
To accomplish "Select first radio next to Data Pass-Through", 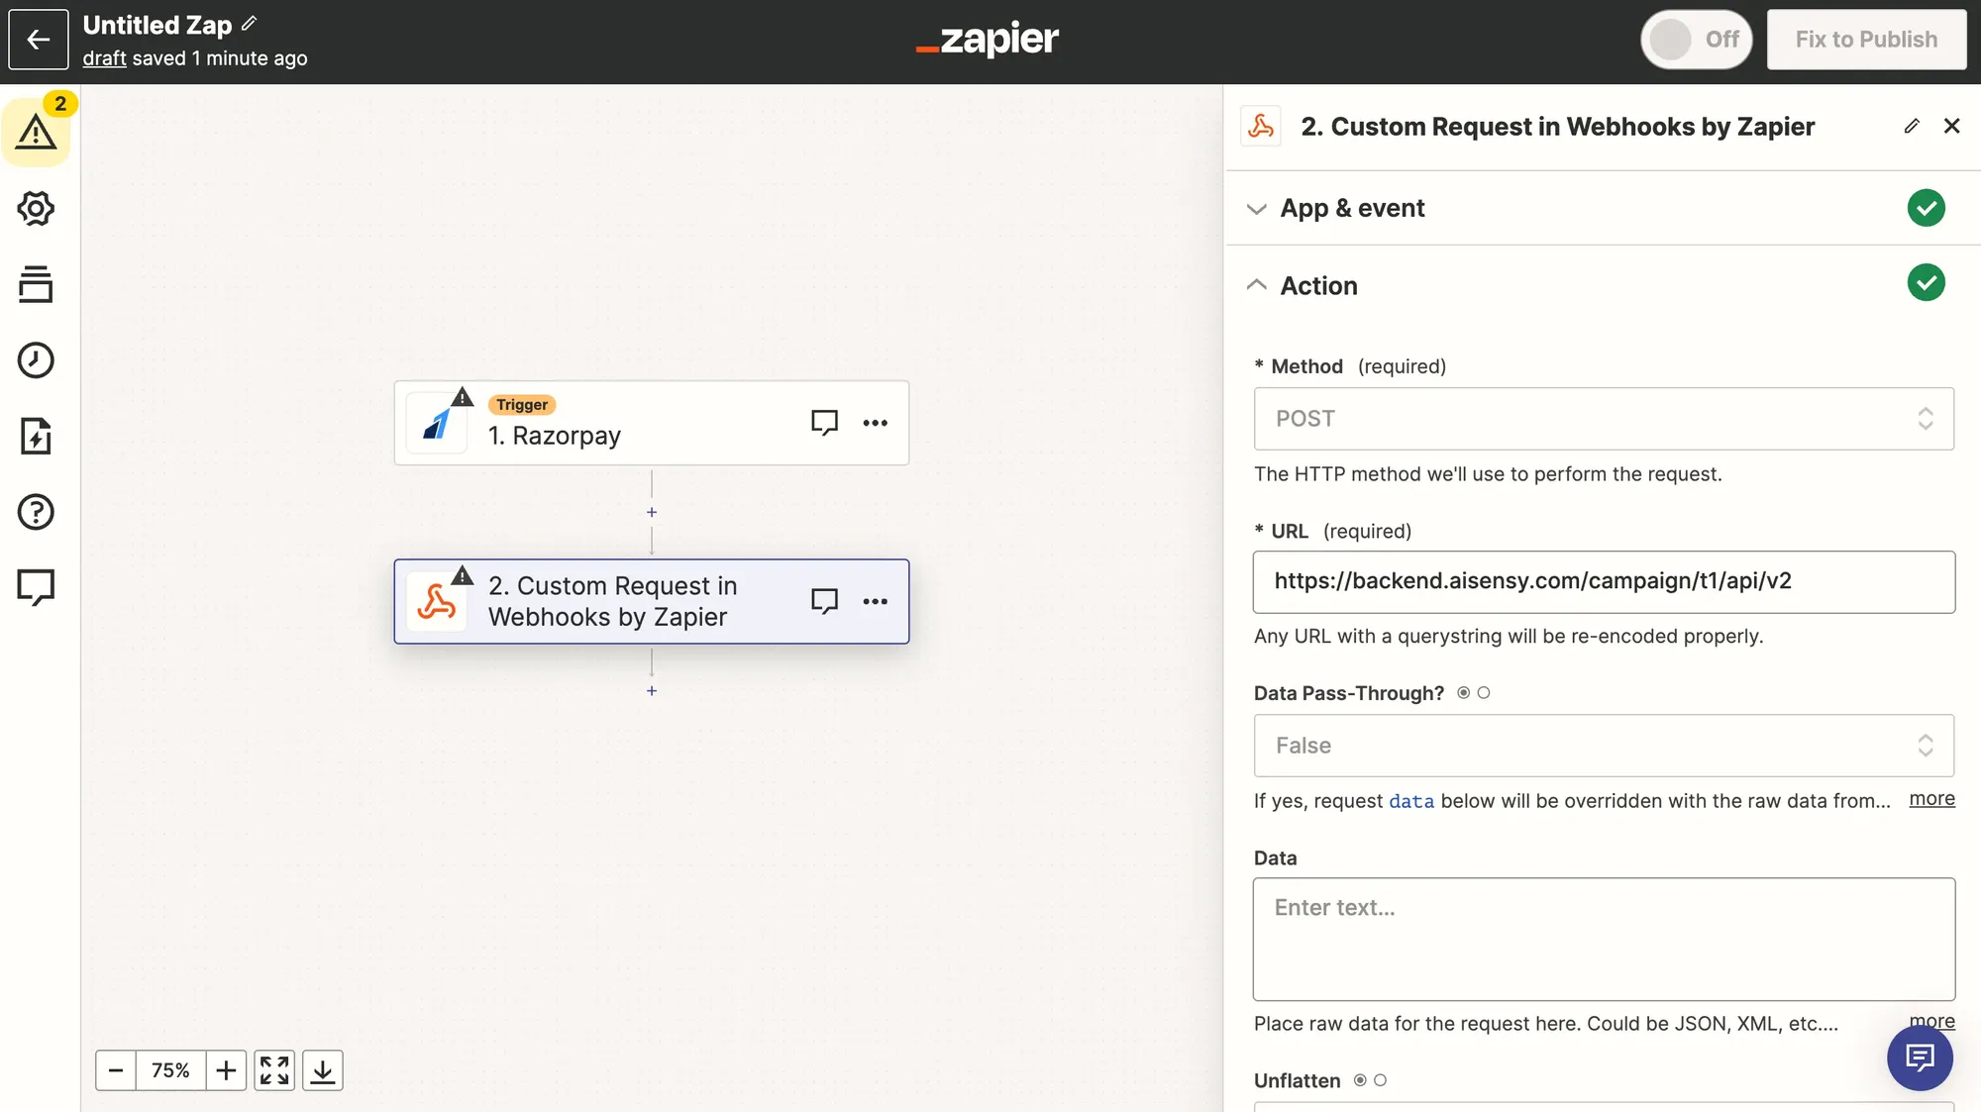I will tap(1463, 693).
